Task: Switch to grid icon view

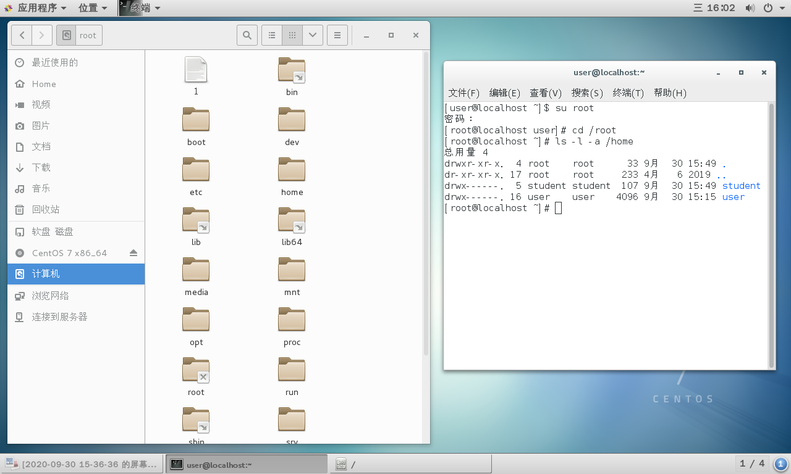Action: tap(292, 35)
